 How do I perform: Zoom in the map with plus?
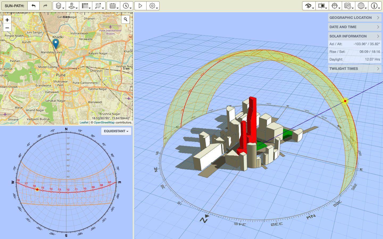click(7, 20)
